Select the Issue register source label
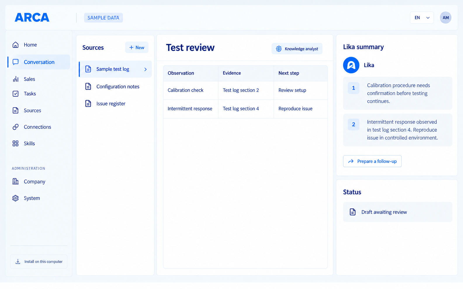 [x=111, y=103]
